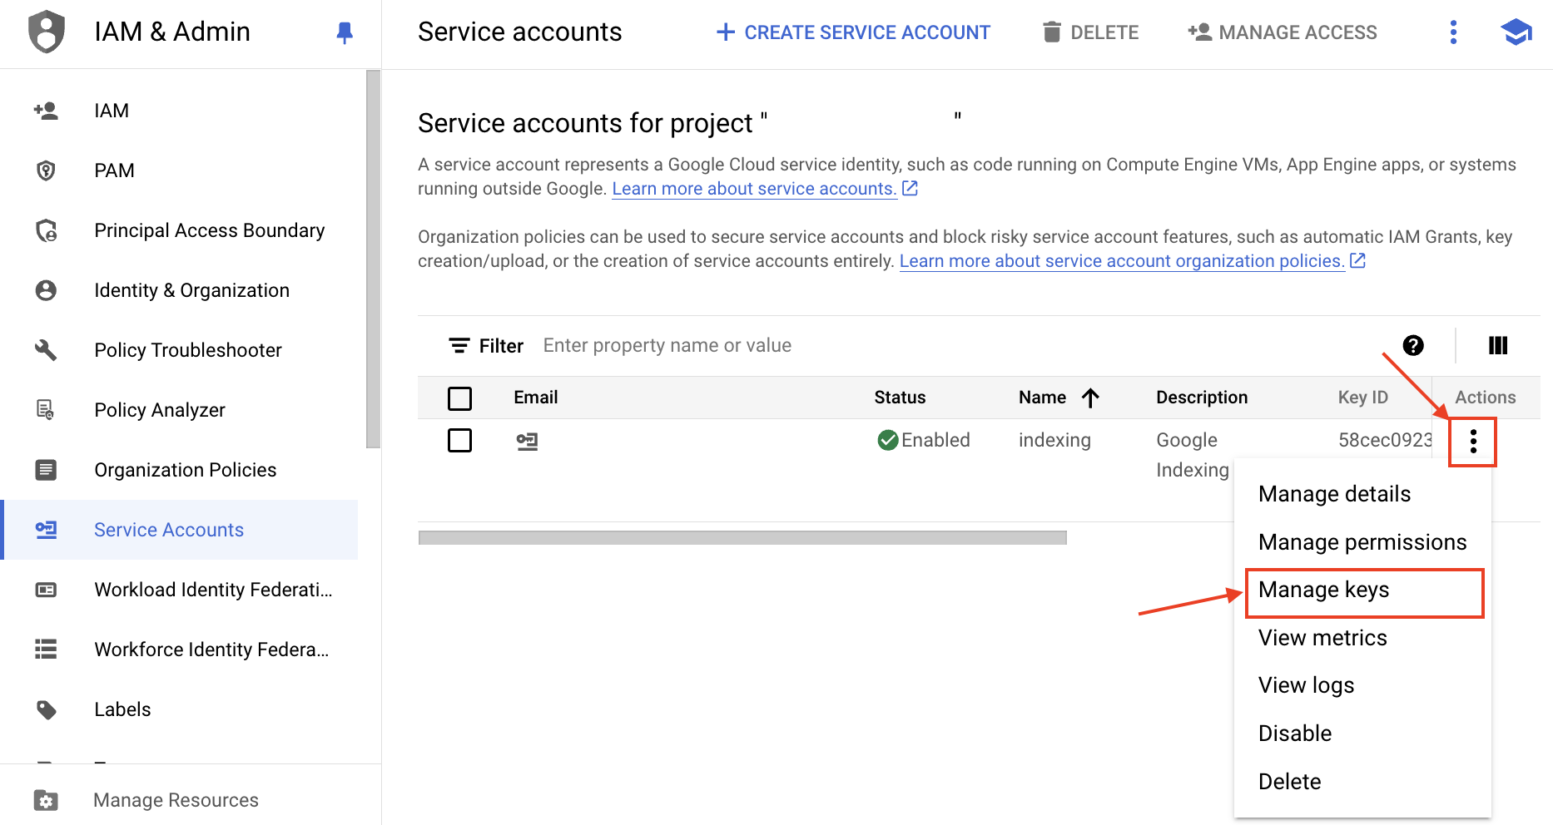This screenshot has height=825, width=1553.
Task: Click the horizontal table scrollbar
Action: (742, 538)
